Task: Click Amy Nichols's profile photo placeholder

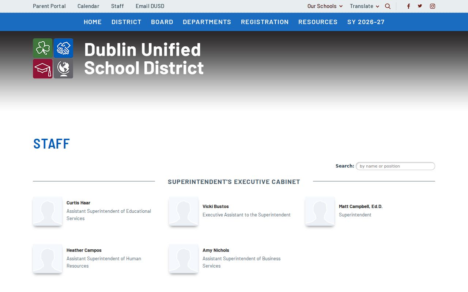Action: coord(184,259)
